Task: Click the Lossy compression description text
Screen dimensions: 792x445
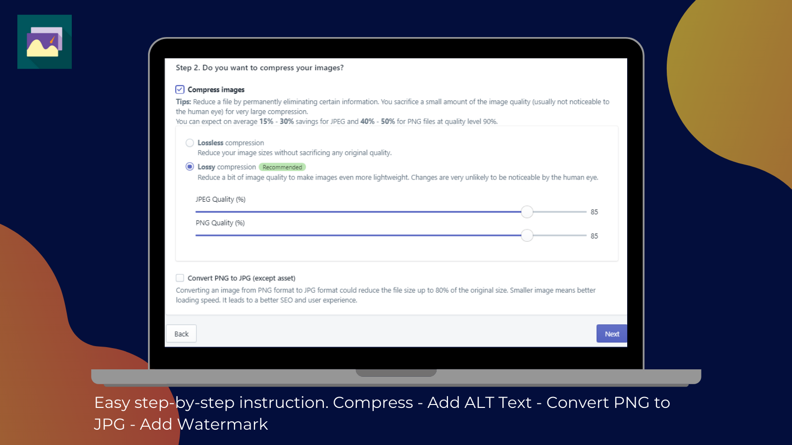Action: point(397,178)
